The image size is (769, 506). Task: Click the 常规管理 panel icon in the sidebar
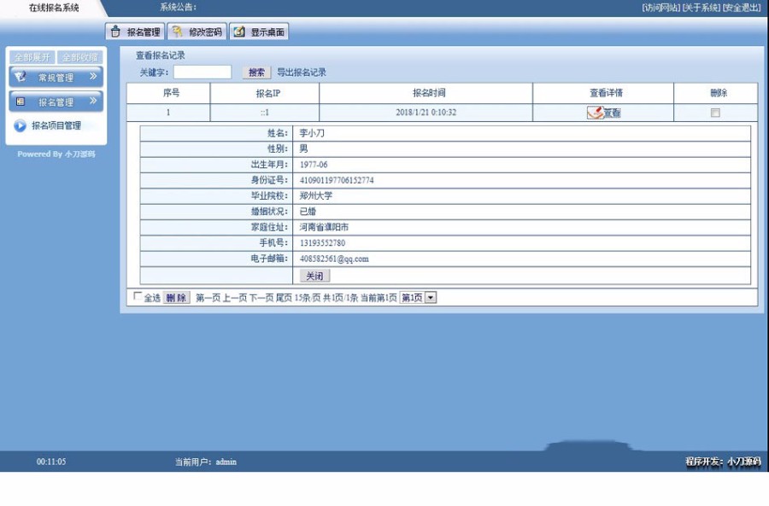19,76
